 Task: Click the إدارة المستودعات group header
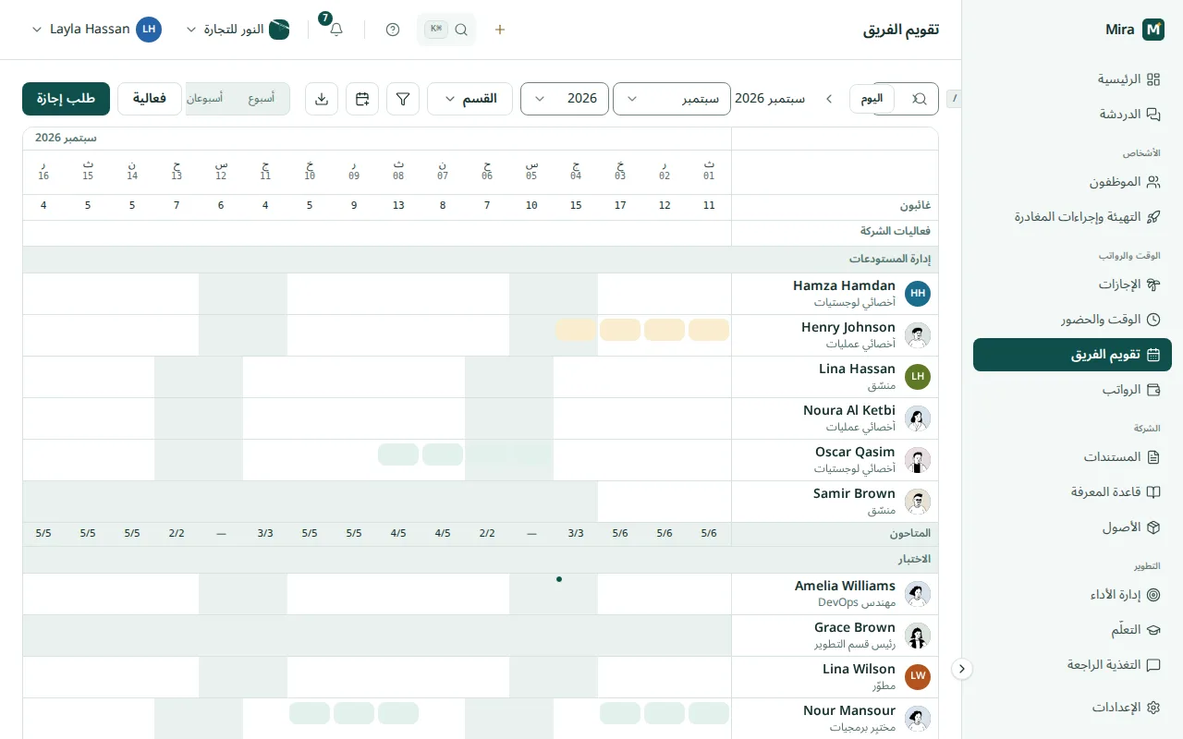click(481, 260)
